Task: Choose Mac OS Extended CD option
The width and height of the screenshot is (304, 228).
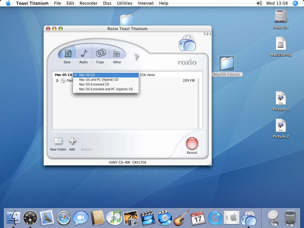Action: pos(106,84)
